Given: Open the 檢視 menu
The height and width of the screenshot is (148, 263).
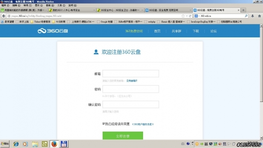Looking at the screenshot, I should coord(28,5).
